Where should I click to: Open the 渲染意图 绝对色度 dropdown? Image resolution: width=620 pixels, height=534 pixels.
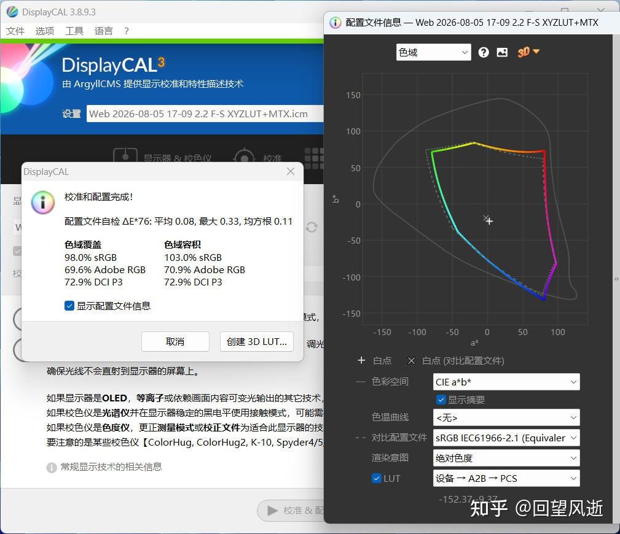[506, 458]
